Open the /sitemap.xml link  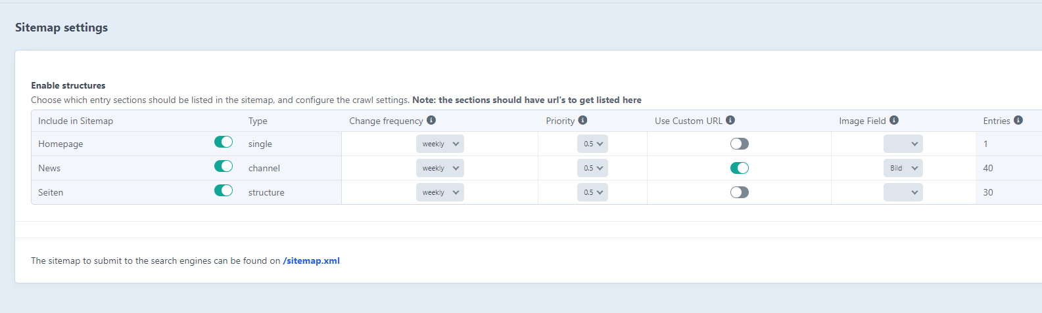(x=311, y=261)
